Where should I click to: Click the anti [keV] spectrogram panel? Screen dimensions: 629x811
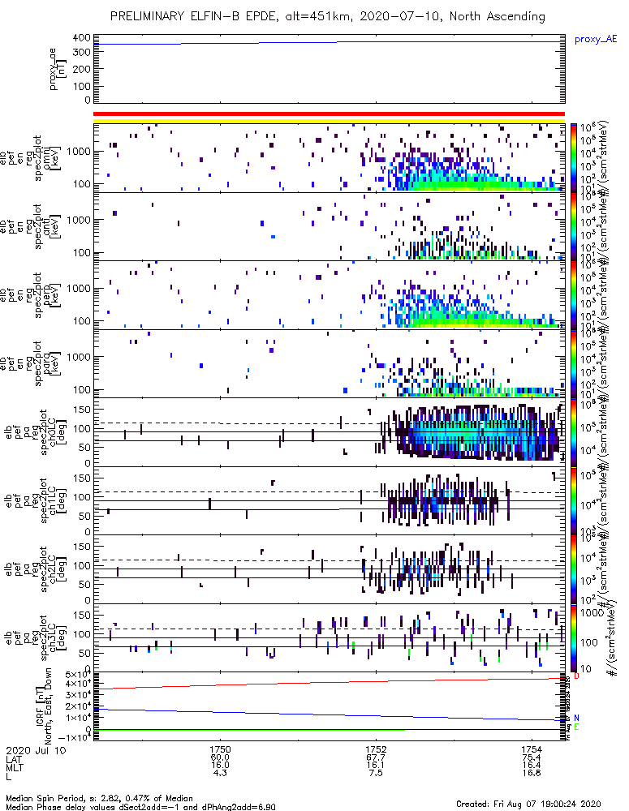click(x=329, y=226)
